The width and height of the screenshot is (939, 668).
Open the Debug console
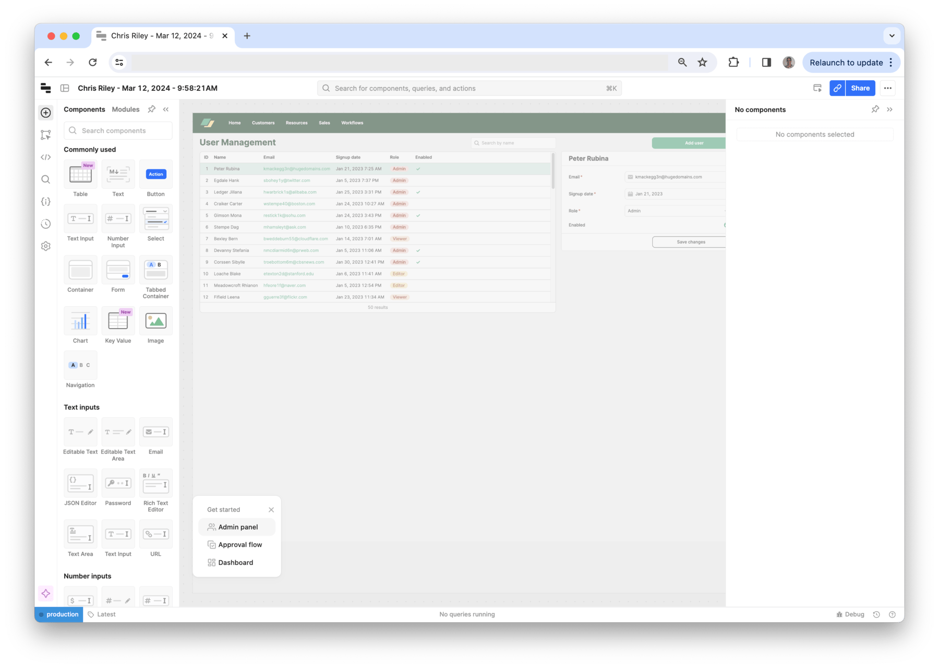850,614
